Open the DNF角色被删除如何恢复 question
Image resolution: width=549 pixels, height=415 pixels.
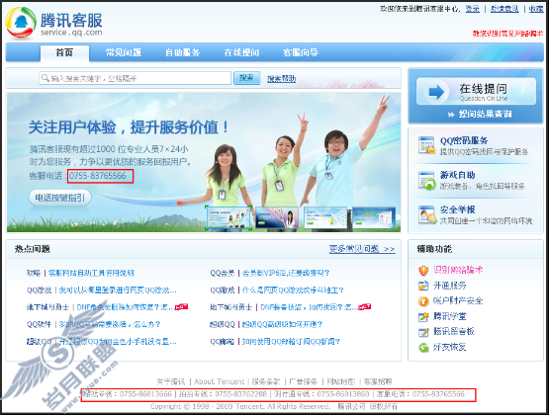point(126,307)
